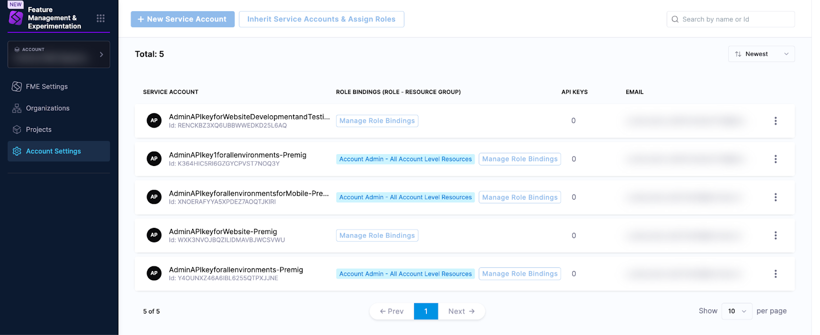Click the search magnifier icon
This screenshot has height=335, width=820.
pyautogui.click(x=675, y=19)
